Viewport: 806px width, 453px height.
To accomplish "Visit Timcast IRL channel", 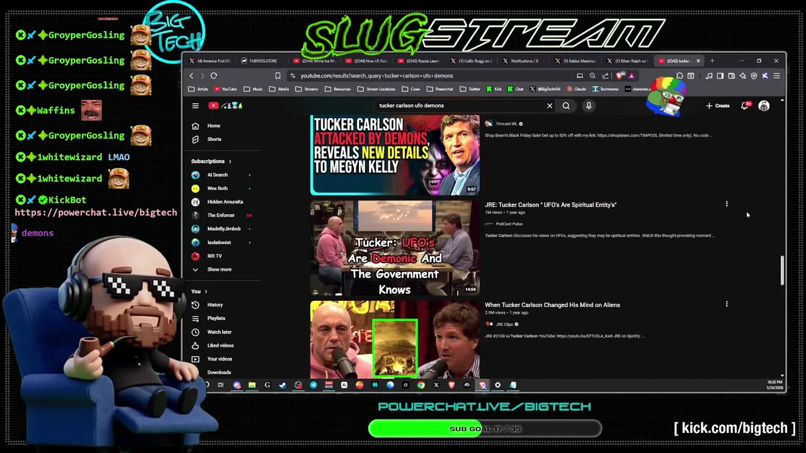I will [x=506, y=124].
